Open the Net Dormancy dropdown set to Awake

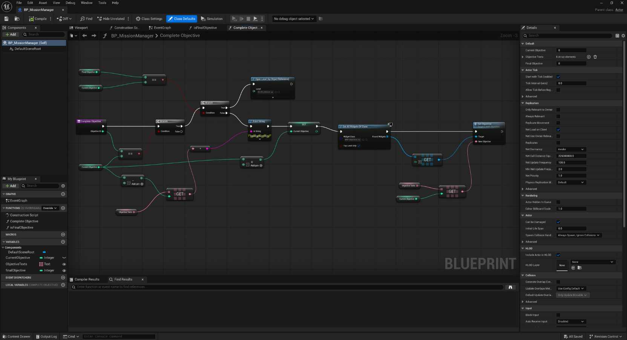(571, 149)
